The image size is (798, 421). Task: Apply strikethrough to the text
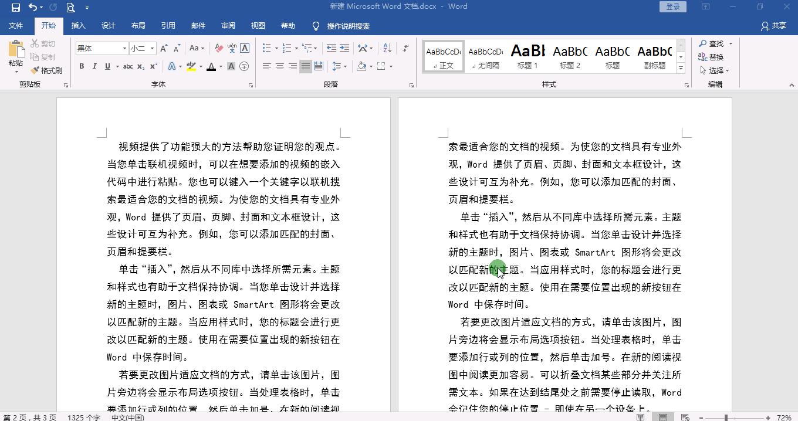pyautogui.click(x=128, y=66)
